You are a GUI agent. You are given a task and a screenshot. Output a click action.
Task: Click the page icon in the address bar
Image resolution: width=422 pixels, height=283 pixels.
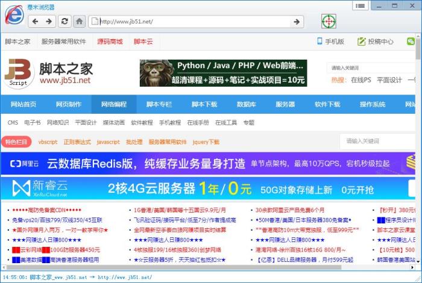pyautogui.click(x=95, y=22)
